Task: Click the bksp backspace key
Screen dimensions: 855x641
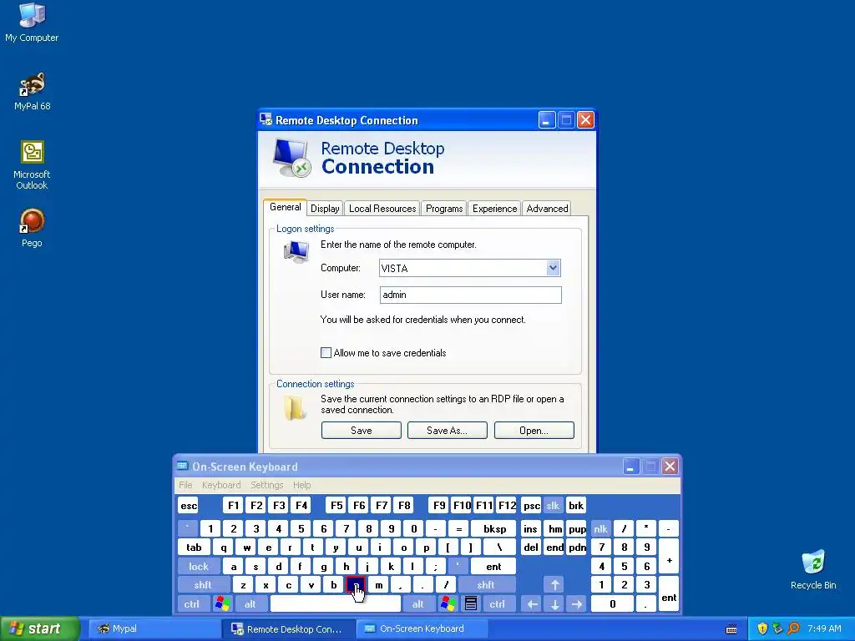Action: pos(494,528)
